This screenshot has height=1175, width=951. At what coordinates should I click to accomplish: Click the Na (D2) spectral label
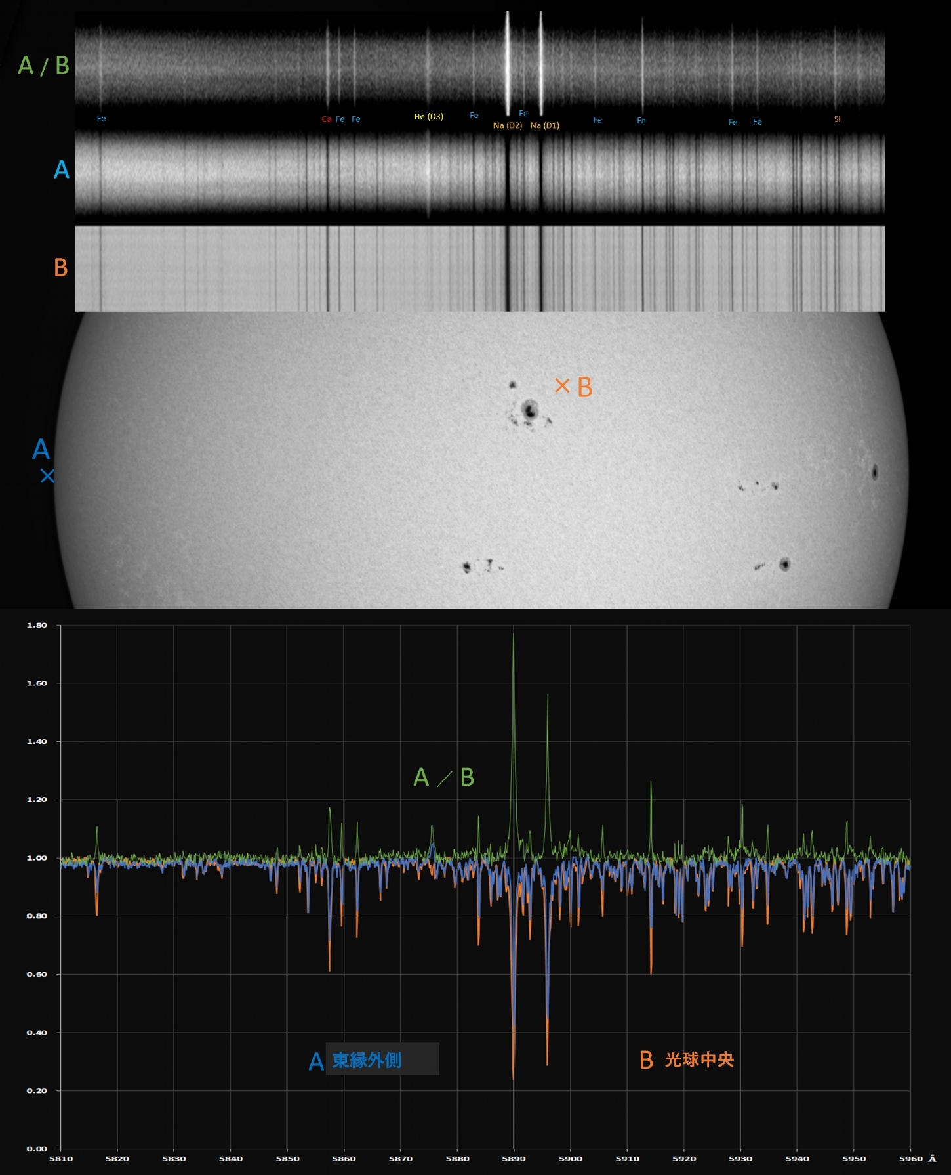click(508, 125)
